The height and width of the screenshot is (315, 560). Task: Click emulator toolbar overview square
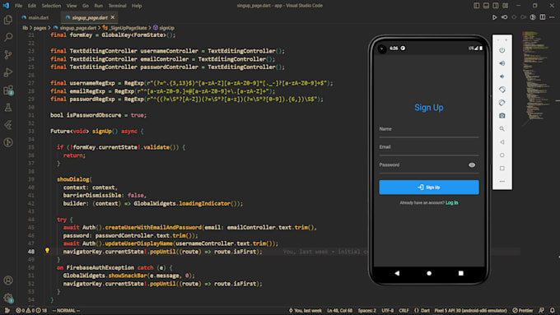click(502, 169)
